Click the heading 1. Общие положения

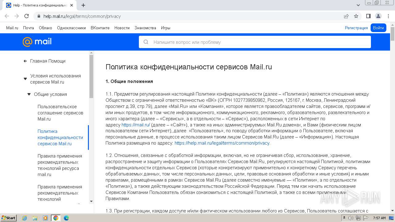[x=129, y=81]
